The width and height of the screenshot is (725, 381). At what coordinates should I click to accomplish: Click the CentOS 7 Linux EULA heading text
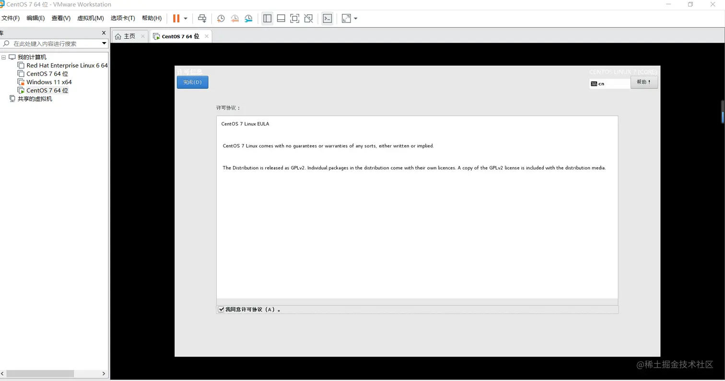[x=245, y=124]
